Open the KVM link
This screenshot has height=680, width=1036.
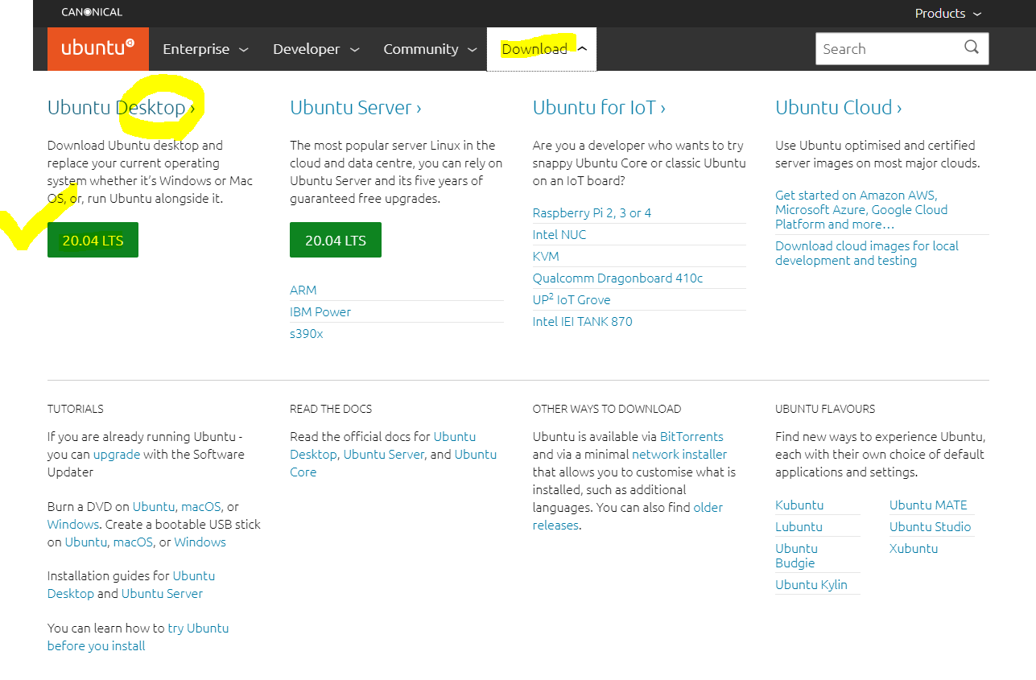click(x=546, y=256)
